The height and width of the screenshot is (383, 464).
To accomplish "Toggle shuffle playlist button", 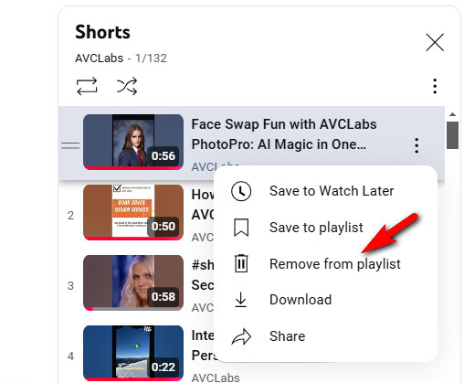I will tap(127, 86).
